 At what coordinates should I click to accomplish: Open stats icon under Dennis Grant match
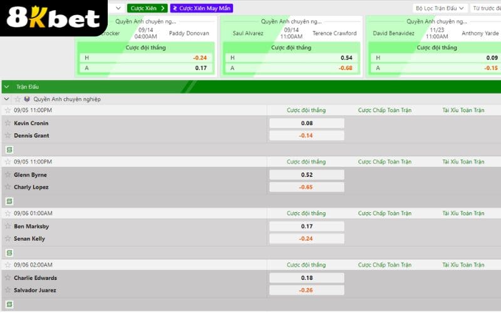[x=9, y=150]
